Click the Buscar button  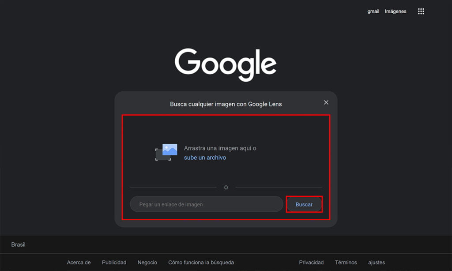(304, 204)
